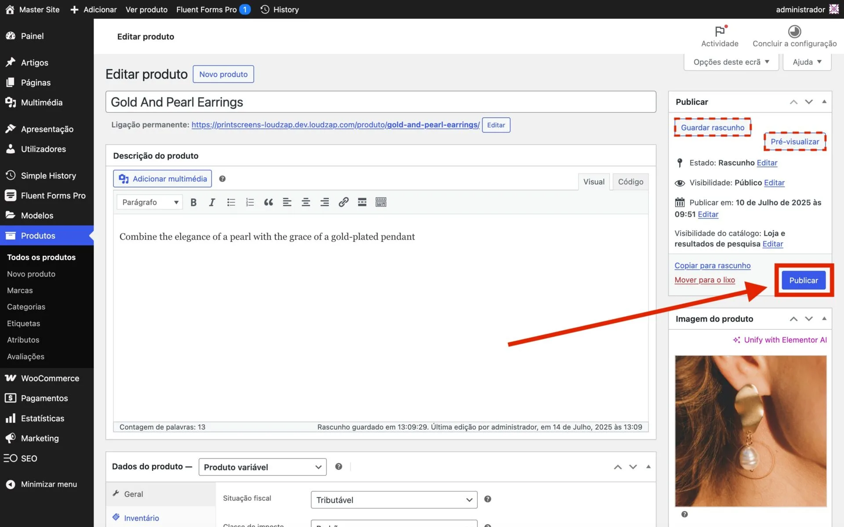
Task: Click the blue Publicar button
Action: (x=803, y=280)
